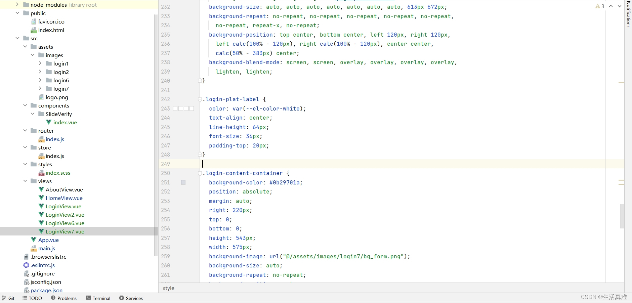Collapse the images folder
632x303 pixels.
pos(33,55)
